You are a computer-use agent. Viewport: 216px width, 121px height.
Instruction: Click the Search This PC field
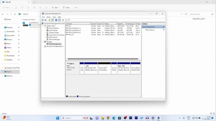coord(201,14)
